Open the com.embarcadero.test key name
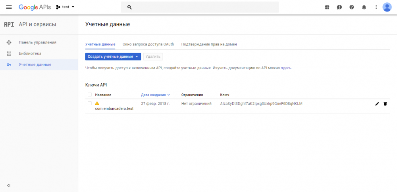397x192 pixels. (x=114, y=108)
